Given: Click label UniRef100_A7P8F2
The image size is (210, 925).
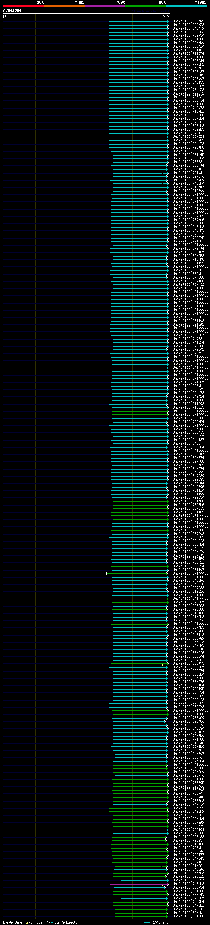Looking at the screenshot, I should (x=188, y=64).
